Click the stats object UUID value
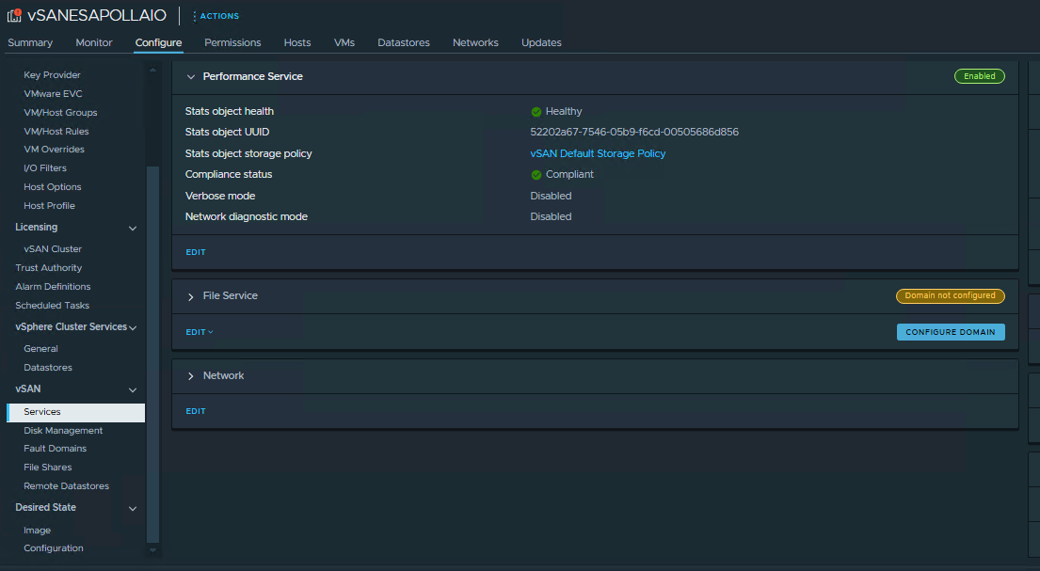1040x571 pixels. pos(634,132)
